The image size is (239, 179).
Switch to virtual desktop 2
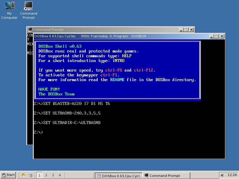(46, 175)
